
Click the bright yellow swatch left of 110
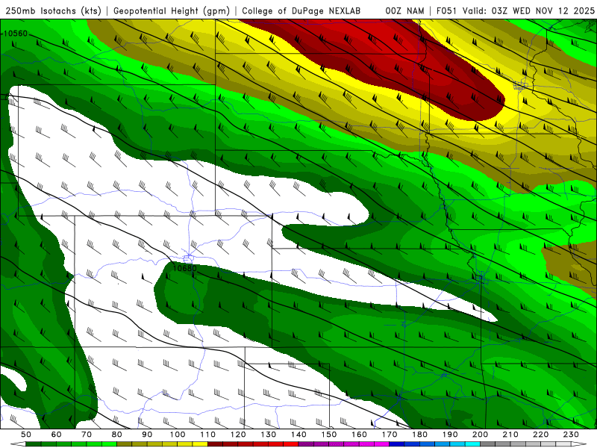200,444
